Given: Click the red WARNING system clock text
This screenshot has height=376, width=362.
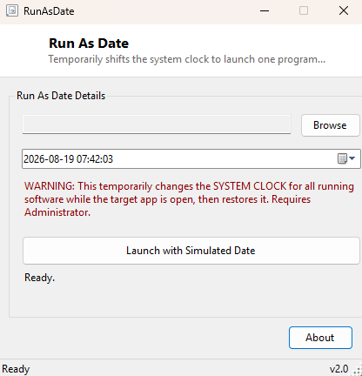Looking at the screenshot, I should coord(189,199).
